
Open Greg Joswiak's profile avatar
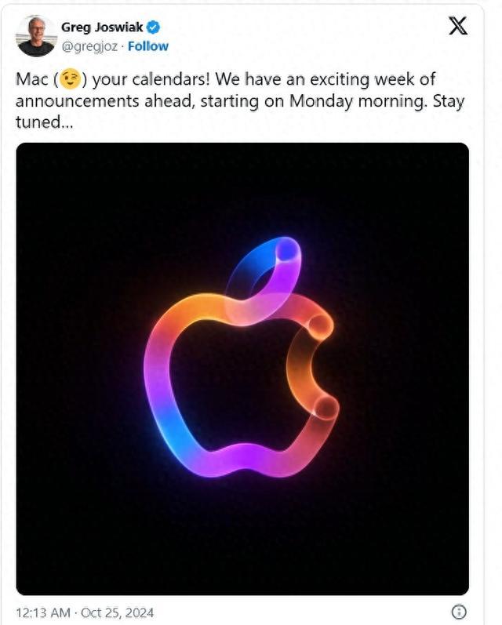tap(36, 36)
